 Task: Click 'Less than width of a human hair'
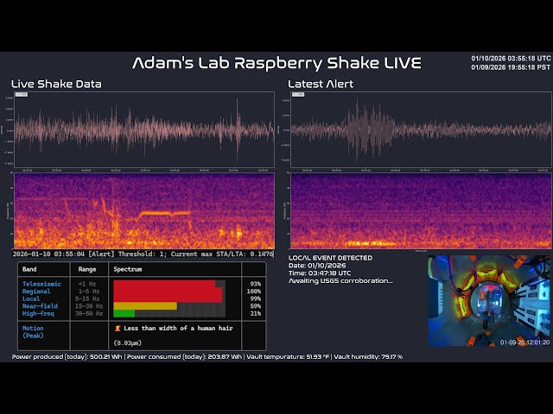pyautogui.click(x=179, y=328)
